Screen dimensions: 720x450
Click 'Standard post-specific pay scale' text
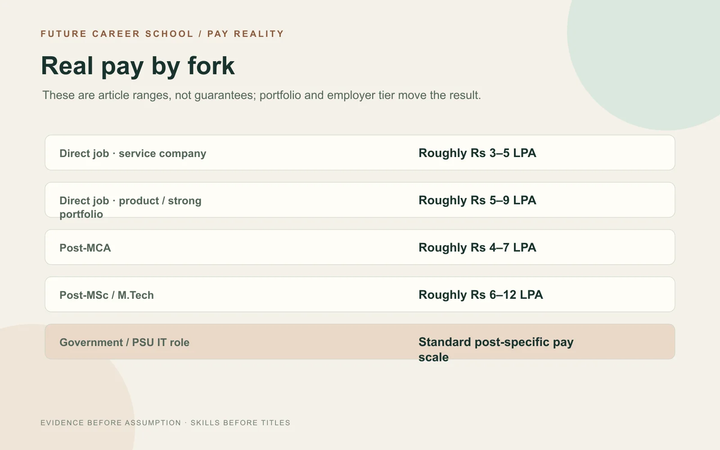[x=496, y=350]
